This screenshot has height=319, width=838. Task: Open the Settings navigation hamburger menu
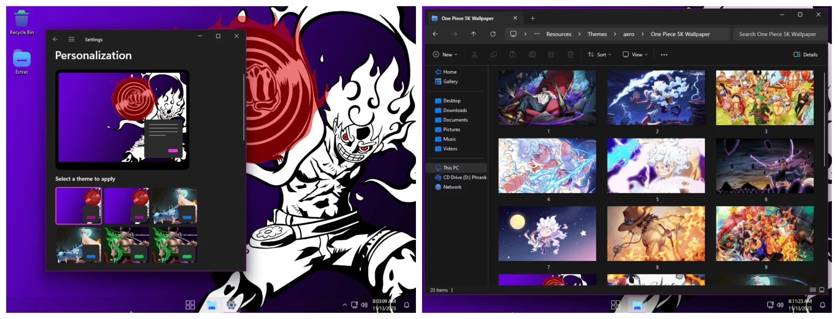pyautogui.click(x=72, y=39)
